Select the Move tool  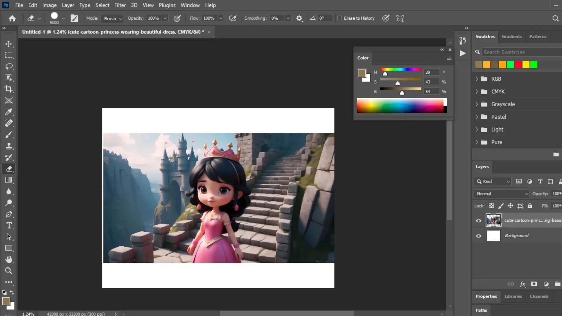(x=9, y=44)
